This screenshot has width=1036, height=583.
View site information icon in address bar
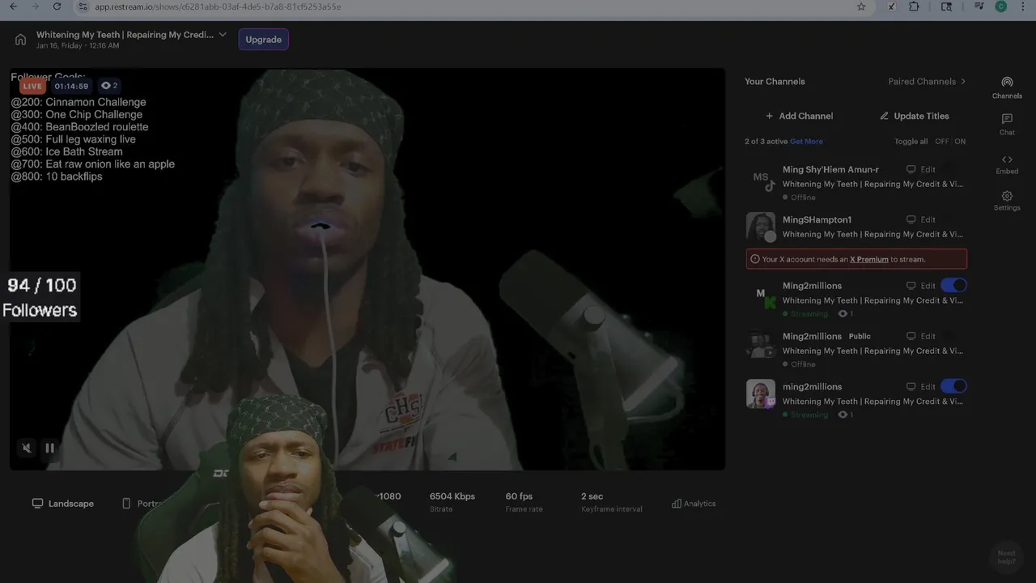[x=83, y=6]
